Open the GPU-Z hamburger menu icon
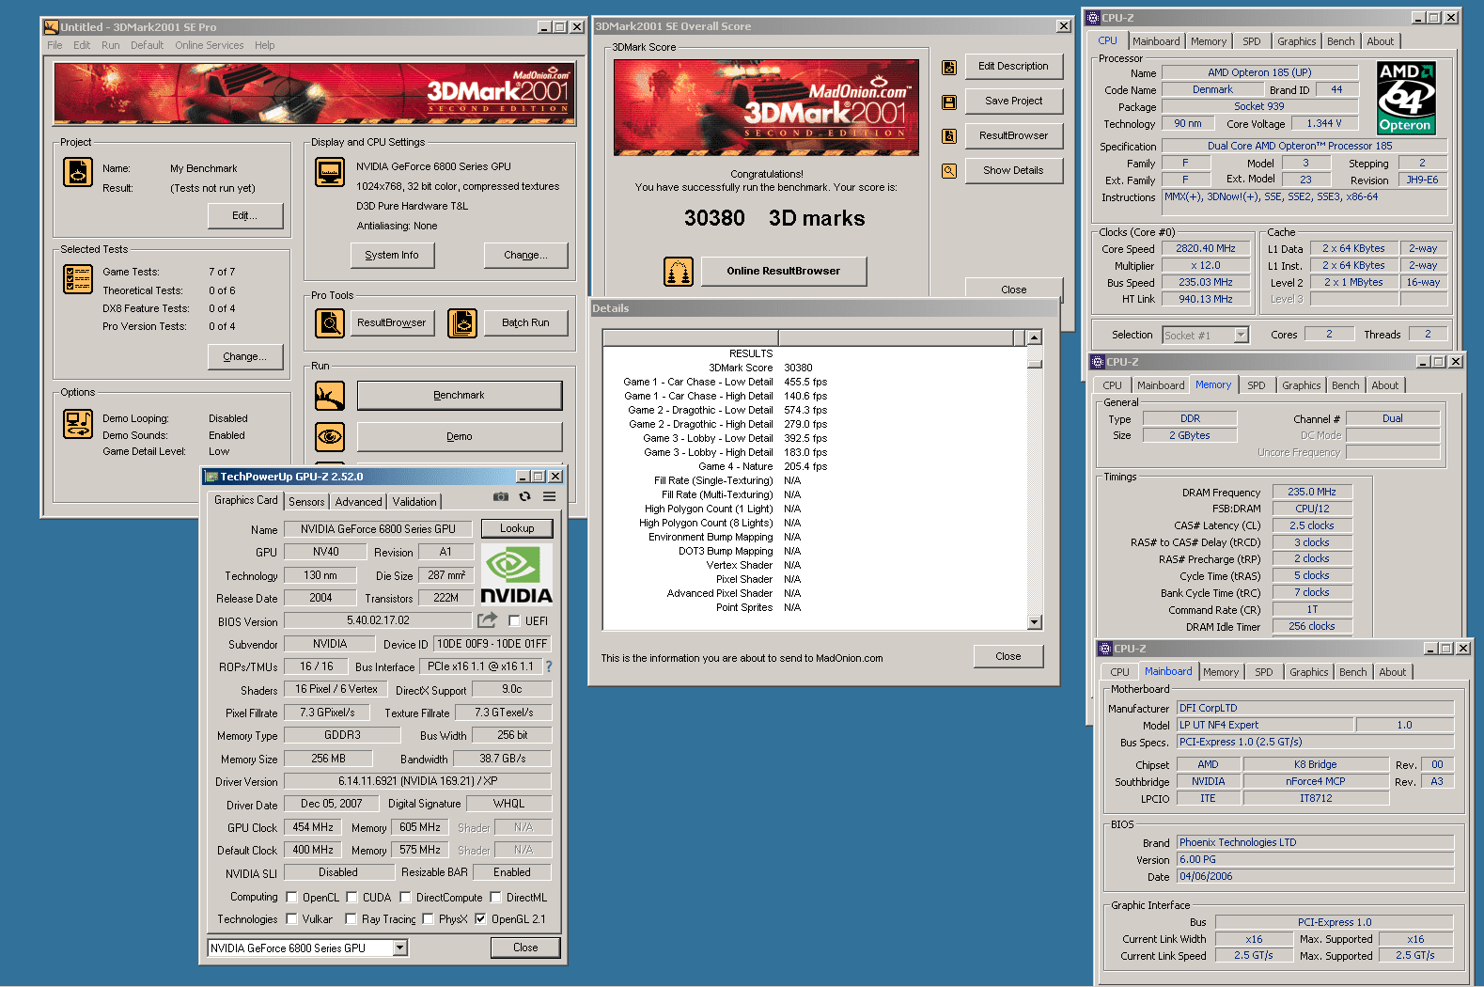The width and height of the screenshot is (1484, 987). pos(549,496)
